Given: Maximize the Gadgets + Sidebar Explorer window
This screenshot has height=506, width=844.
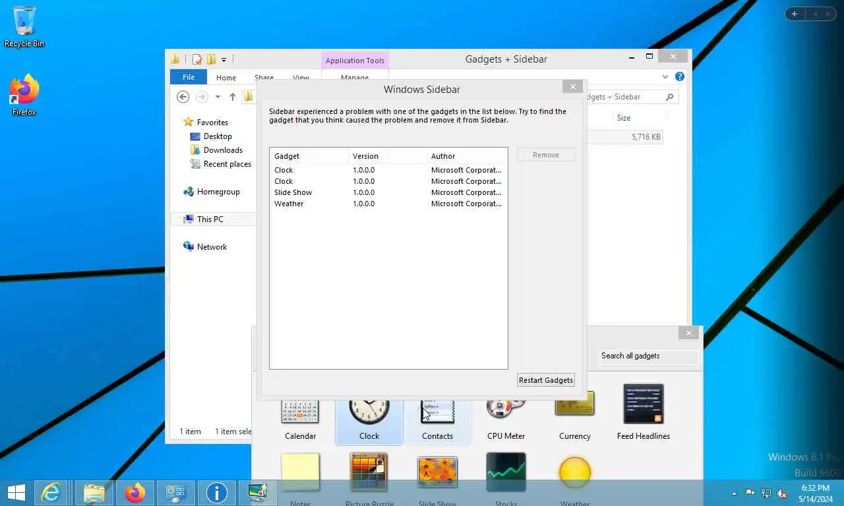Looking at the screenshot, I should pyautogui.click(x=649, y=57).
